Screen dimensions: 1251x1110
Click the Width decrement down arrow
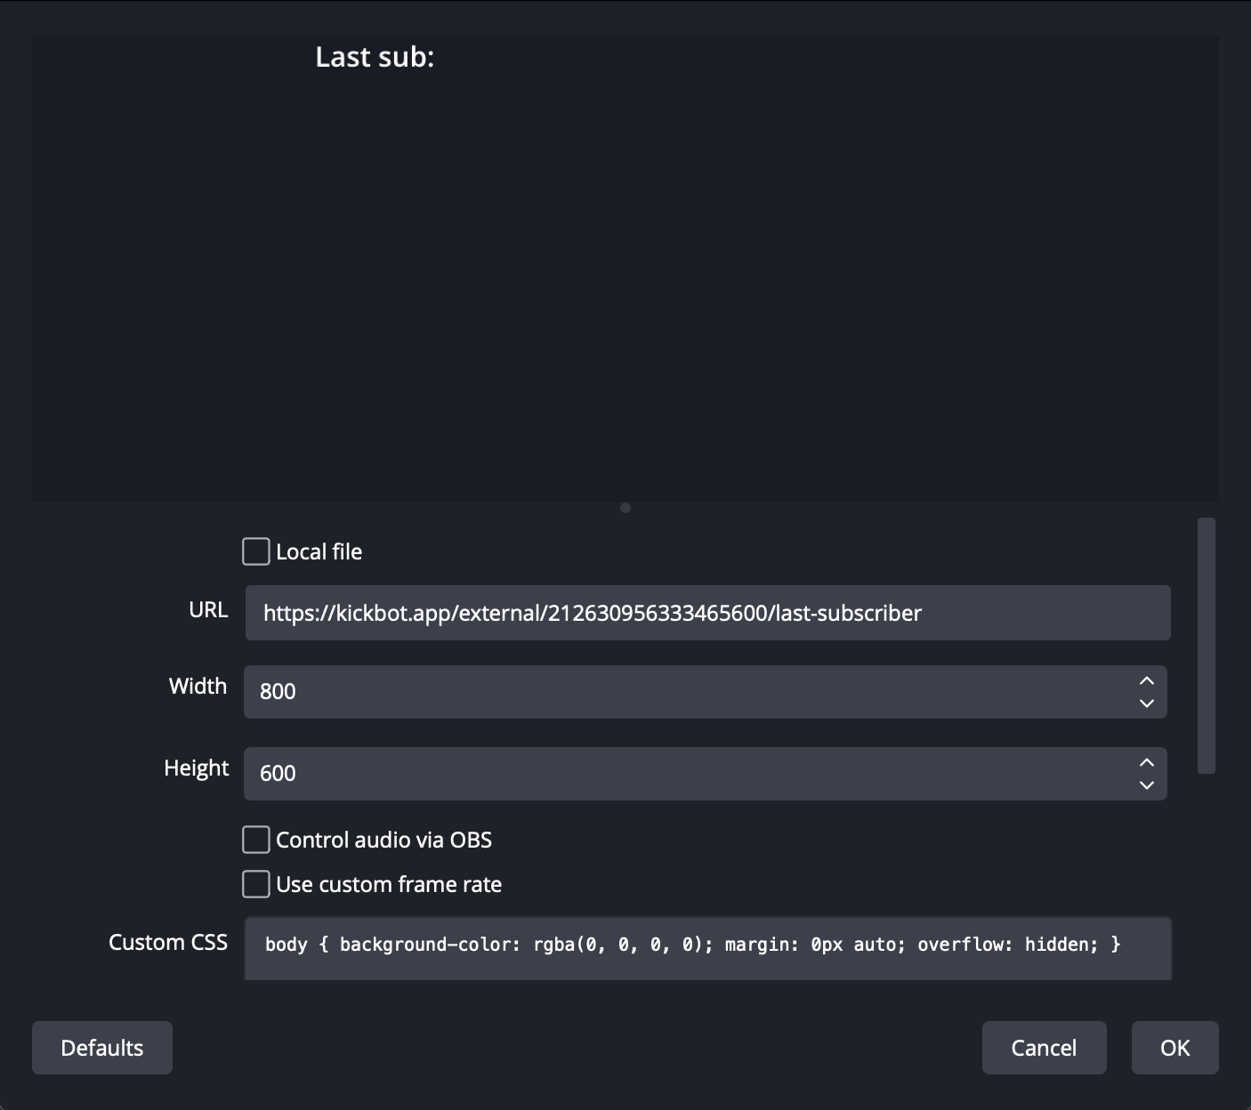click(x=1147, y=704)
